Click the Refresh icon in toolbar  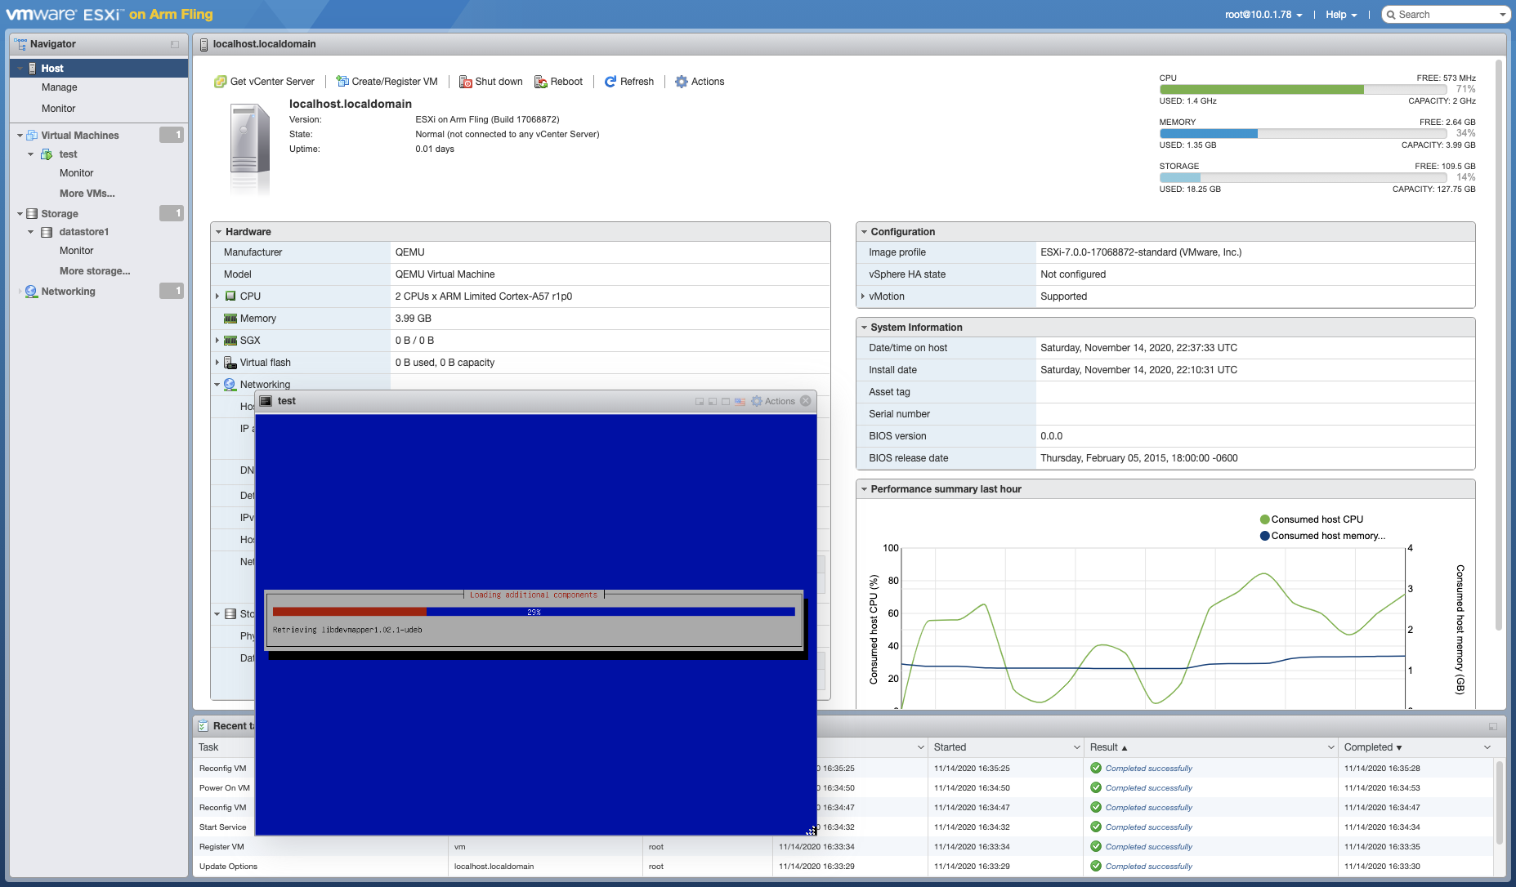[x=610, y=82]
